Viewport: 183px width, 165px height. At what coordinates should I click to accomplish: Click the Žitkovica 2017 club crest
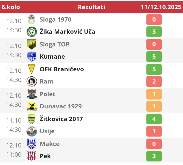point(32,119)
